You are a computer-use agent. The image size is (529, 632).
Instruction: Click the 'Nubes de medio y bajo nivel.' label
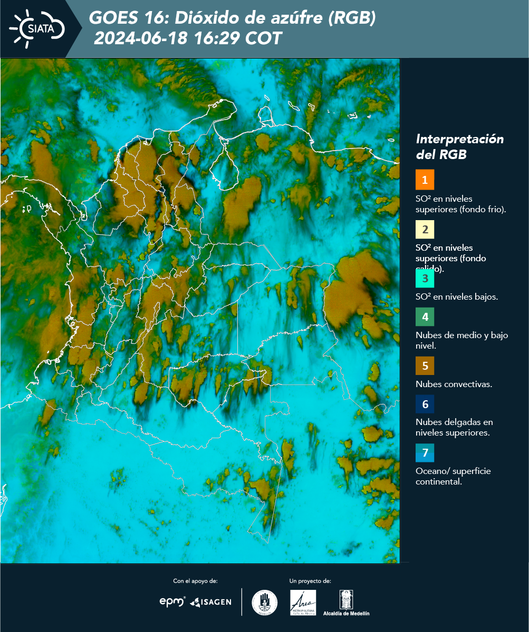point(461,340)
